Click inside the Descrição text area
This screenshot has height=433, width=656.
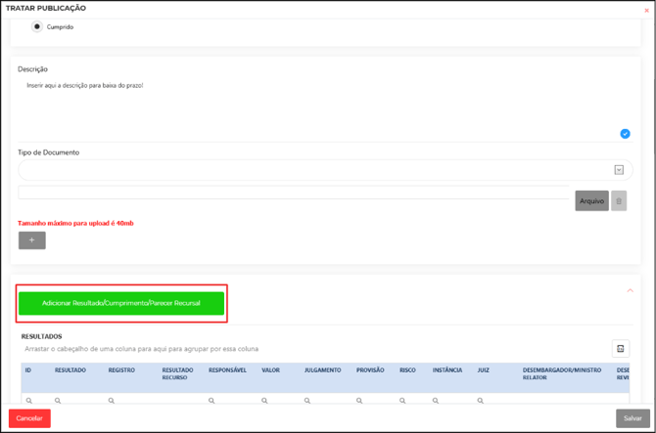[313, 108]
